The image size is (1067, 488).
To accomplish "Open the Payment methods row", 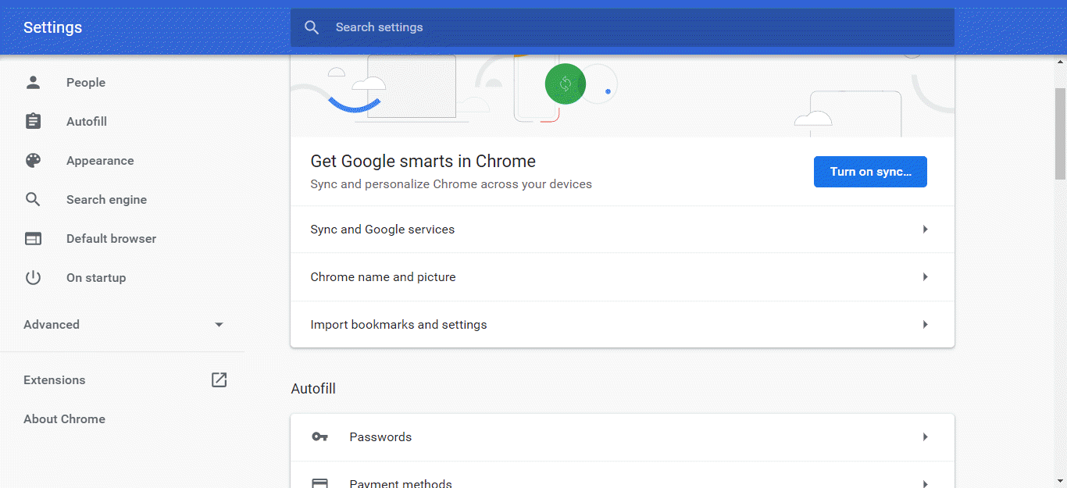I will point(623,476).
